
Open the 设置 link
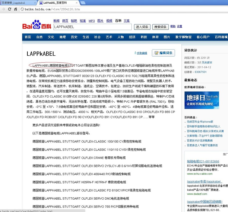(180, 26)
